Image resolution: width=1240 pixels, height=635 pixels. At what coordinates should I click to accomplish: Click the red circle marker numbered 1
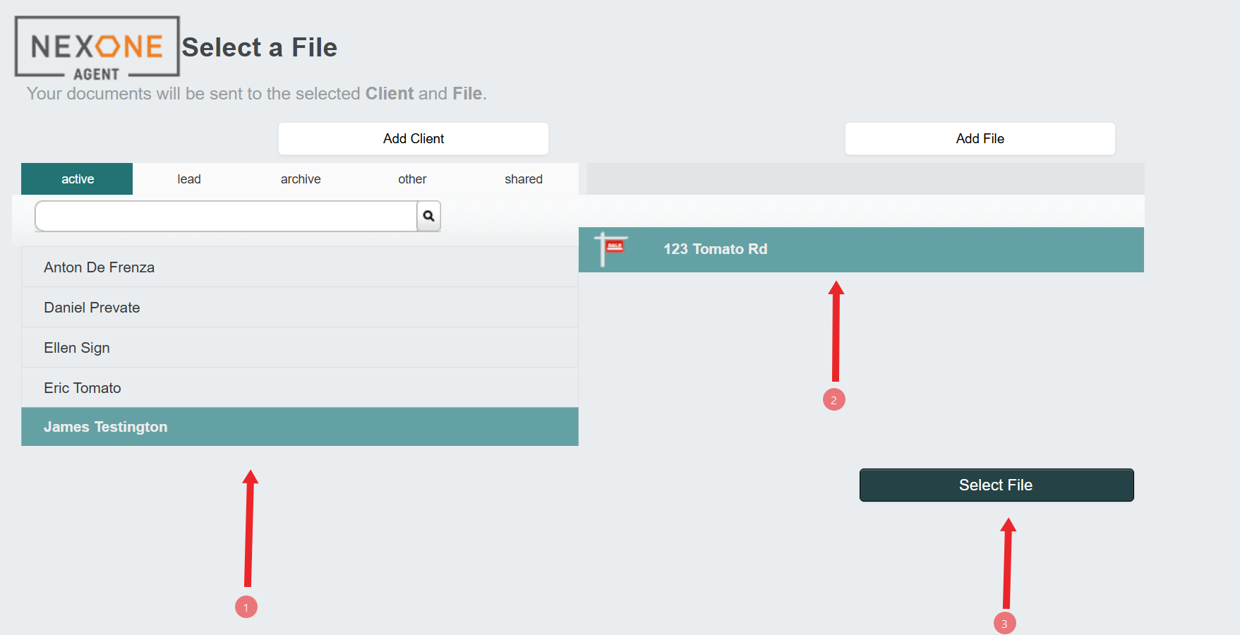[246, 607]
